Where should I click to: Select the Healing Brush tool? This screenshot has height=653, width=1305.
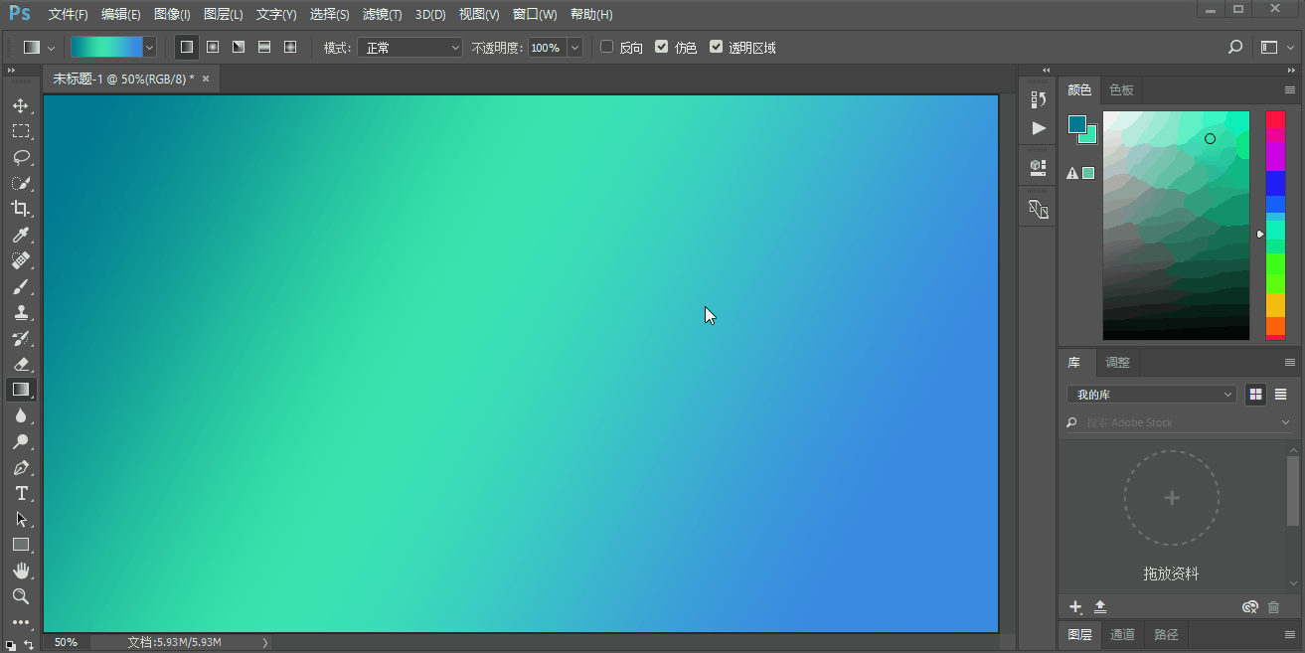click(21, 260)
